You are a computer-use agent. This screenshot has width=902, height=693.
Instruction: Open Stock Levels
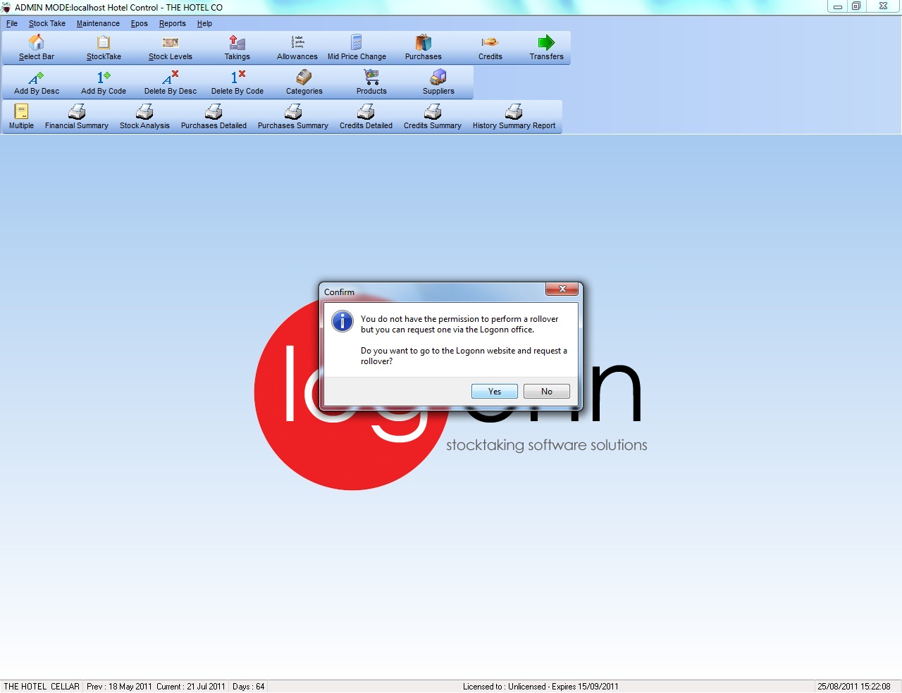tap(171, 48)
